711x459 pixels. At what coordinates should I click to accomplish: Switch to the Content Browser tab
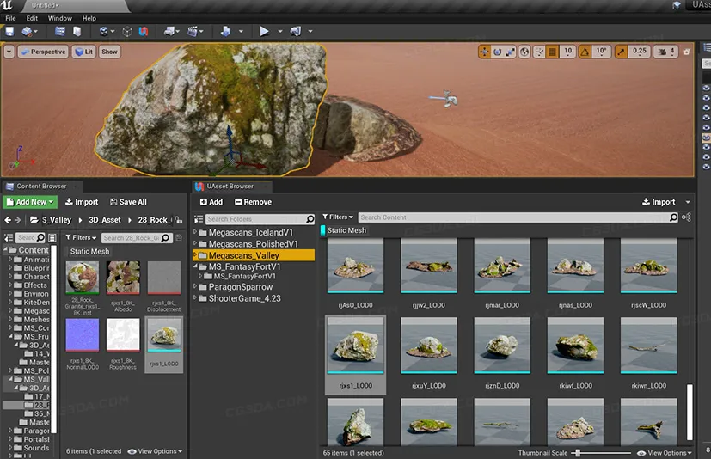tap(41, 186)
